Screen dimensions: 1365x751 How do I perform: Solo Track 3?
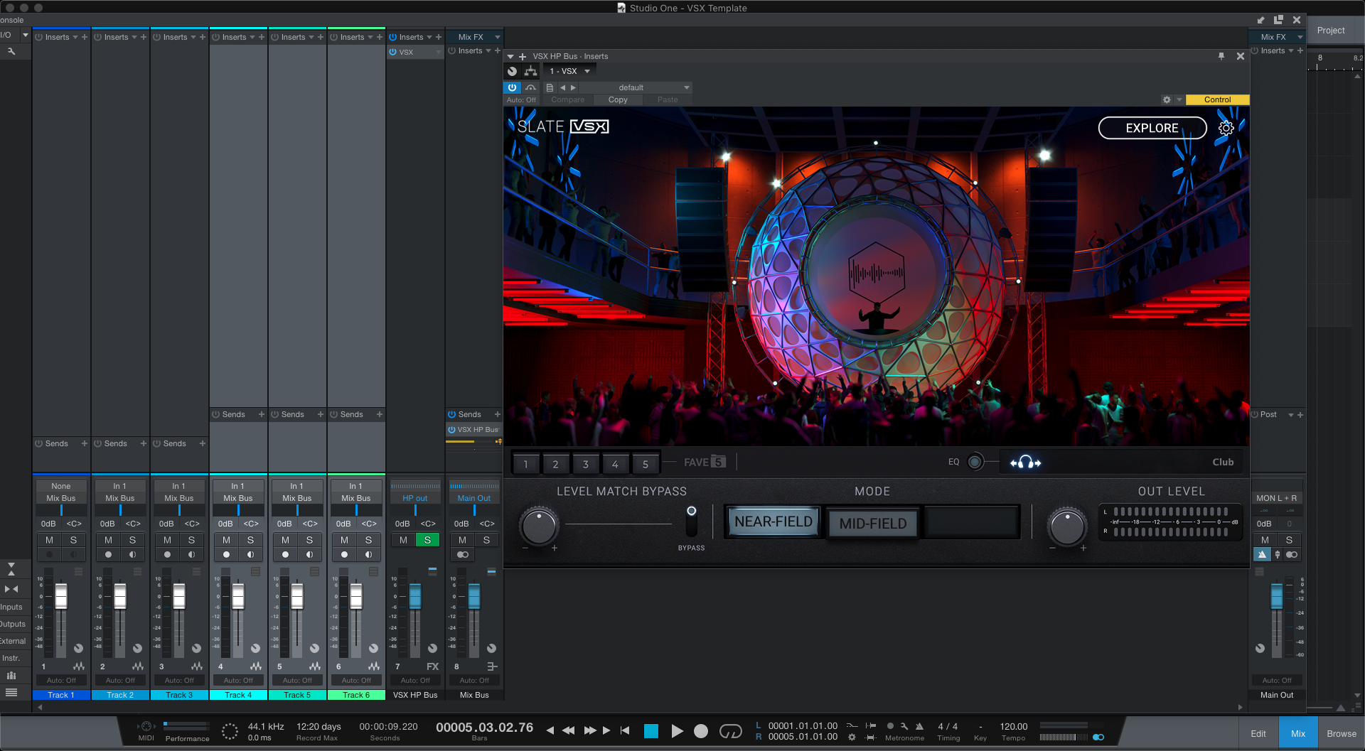[191, 540]
